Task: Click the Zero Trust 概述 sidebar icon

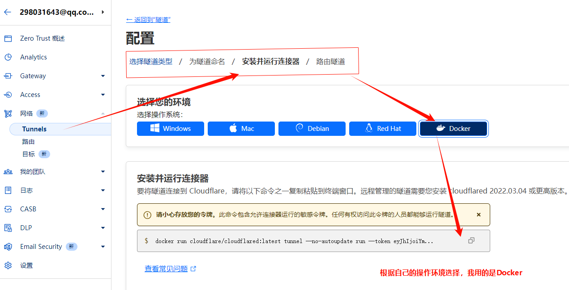Action: pos(8,38)
